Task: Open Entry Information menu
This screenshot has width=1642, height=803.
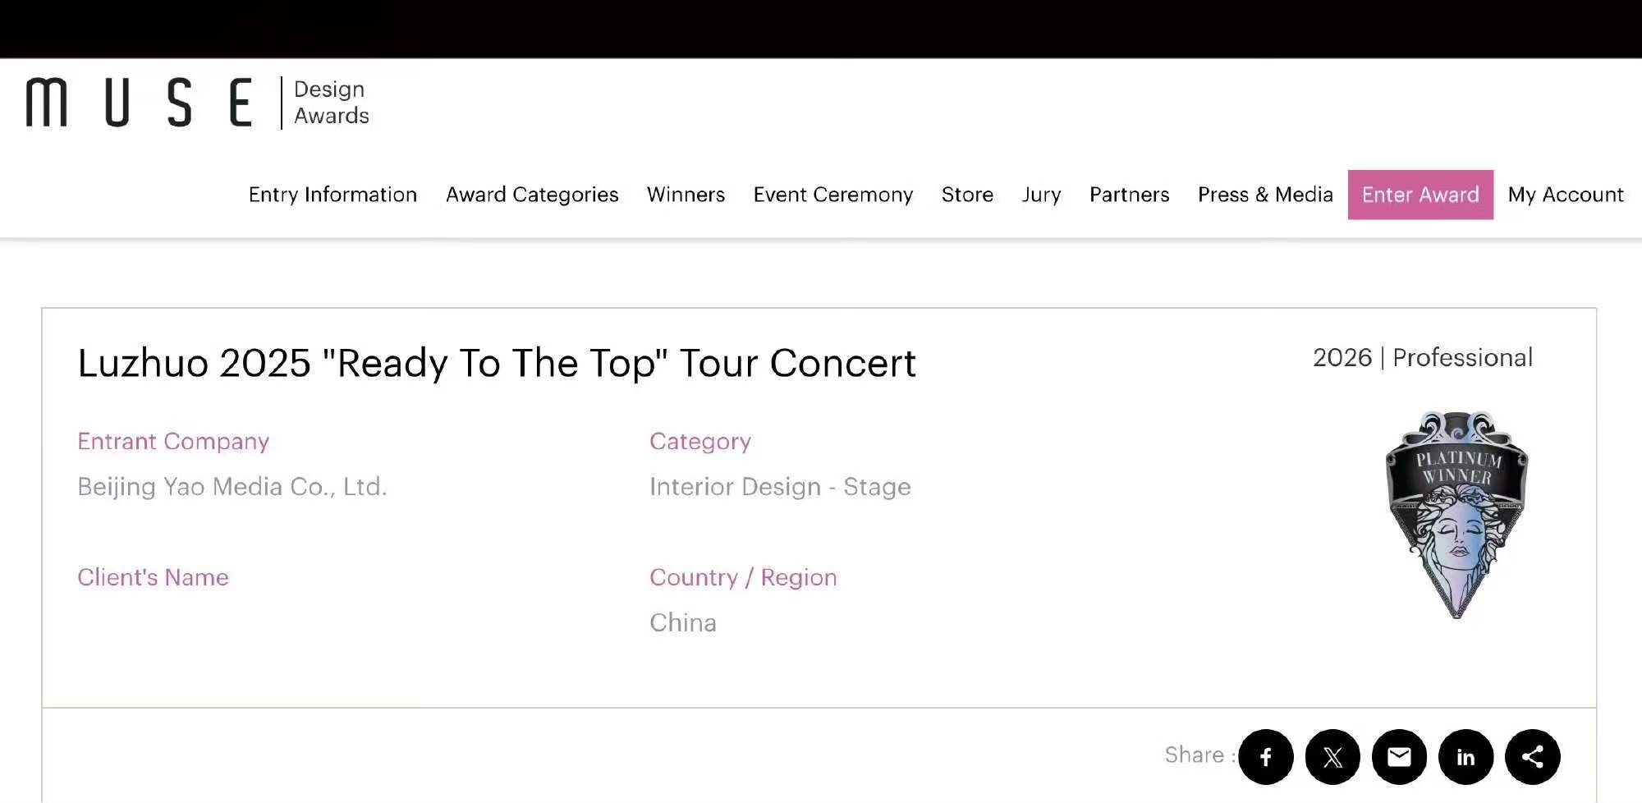Action: tap(333, 195)
